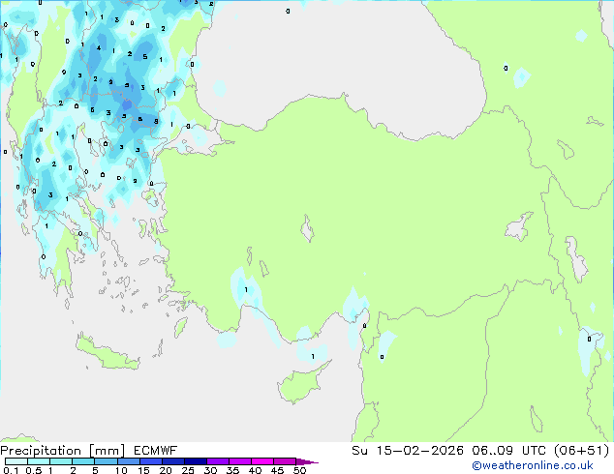
Task: Click the '(06+51)' forecast offset text
Action: pos(581,451)
